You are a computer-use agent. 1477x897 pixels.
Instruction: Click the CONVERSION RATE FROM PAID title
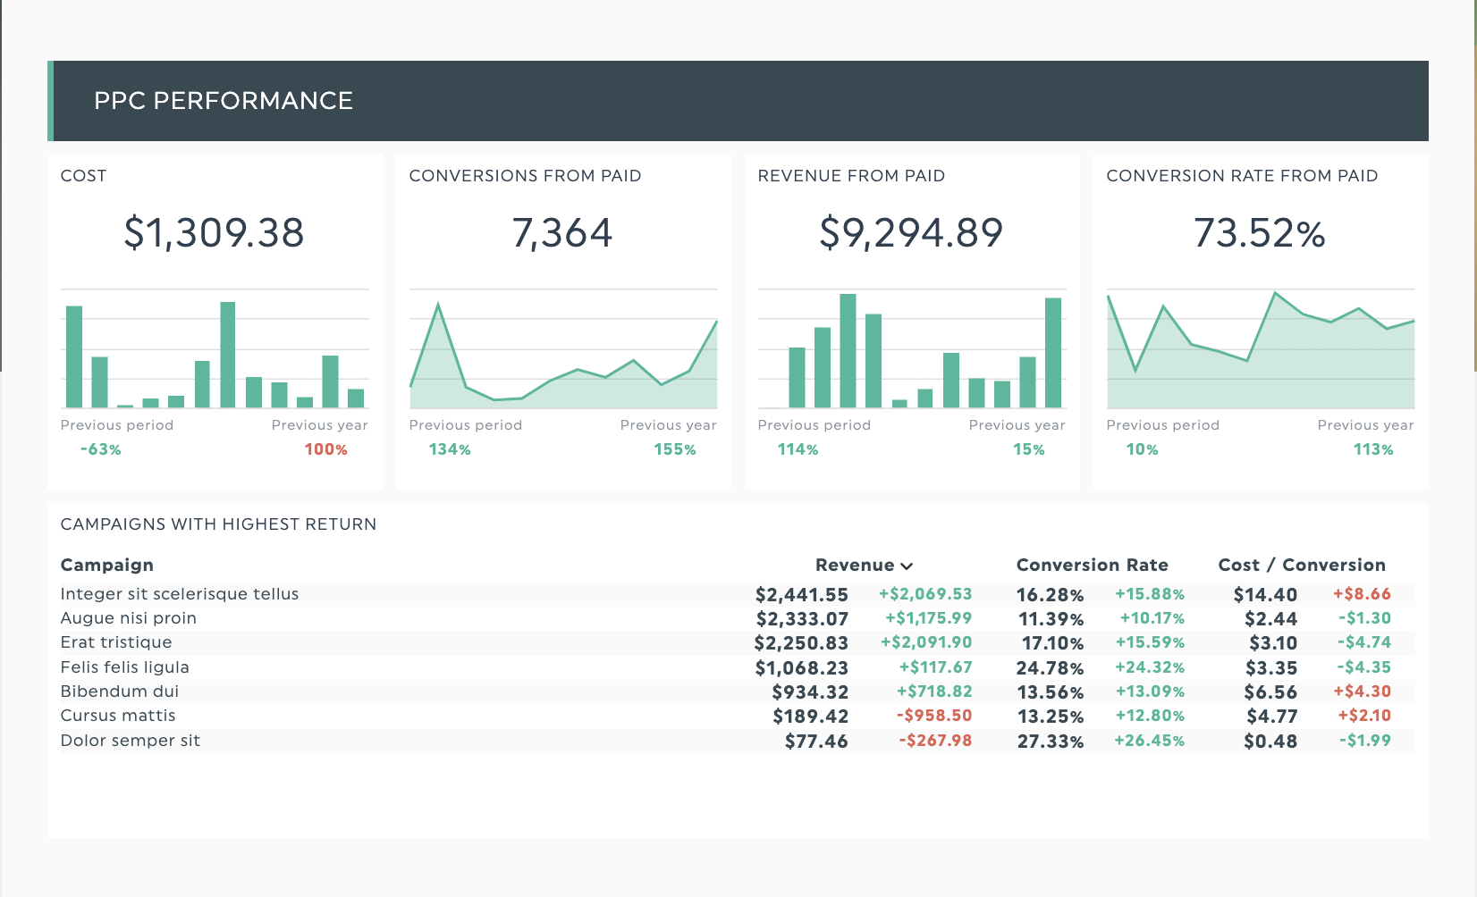point(1242,176)
